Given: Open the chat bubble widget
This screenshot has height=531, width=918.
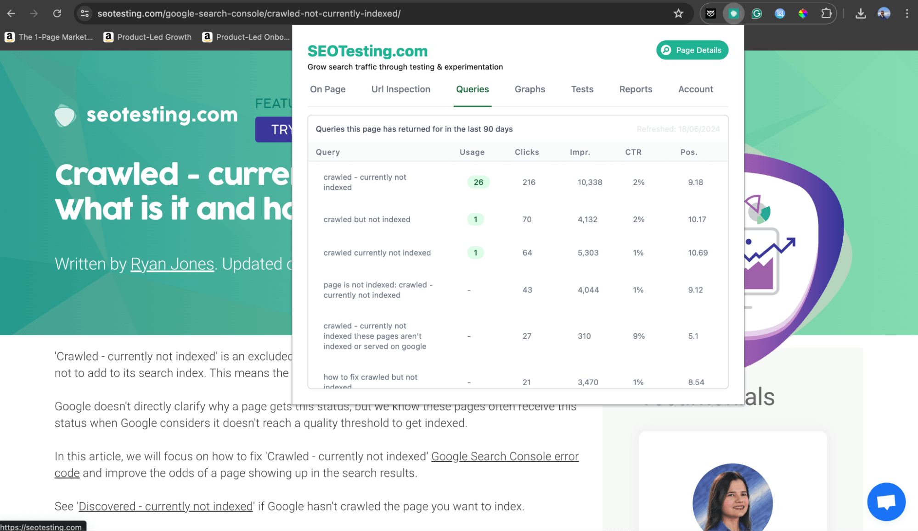Looking at the screenshot, I should tap(886, 501).
